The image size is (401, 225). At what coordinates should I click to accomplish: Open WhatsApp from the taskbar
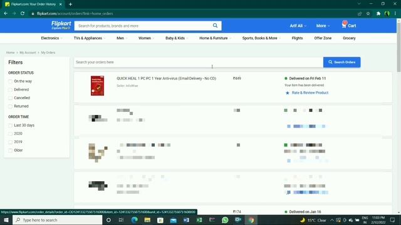[x=225, y=220]
